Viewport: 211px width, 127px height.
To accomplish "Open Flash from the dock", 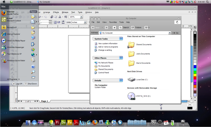I will pyautogui.click(x=57, y=123).
